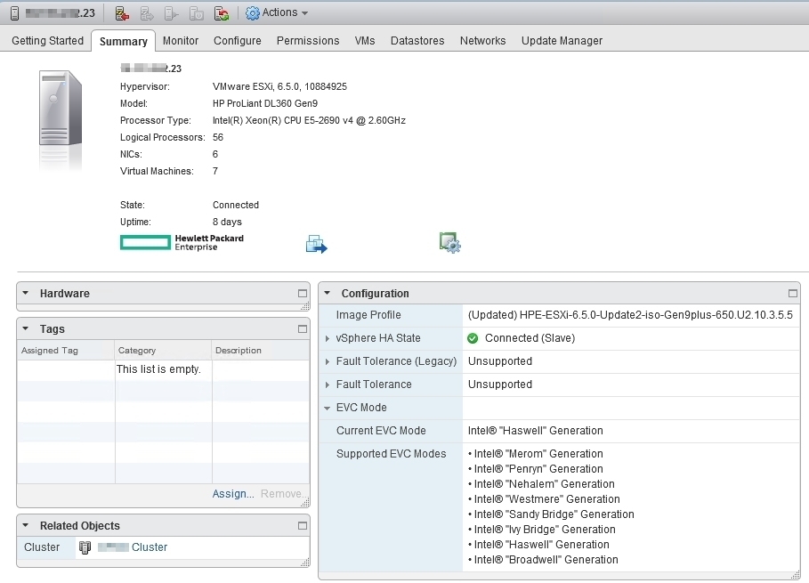Click the Assigned Tag column header

(x=66, y=351)
